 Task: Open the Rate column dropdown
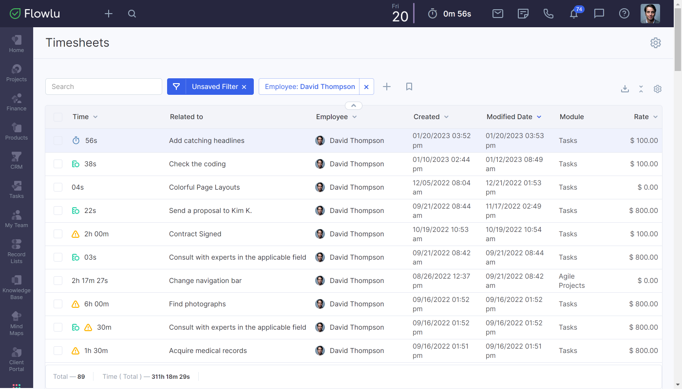[655, 117]
